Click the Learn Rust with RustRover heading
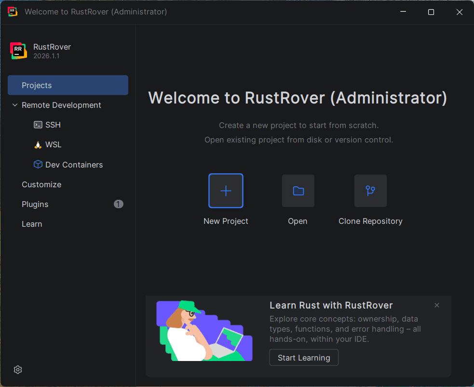474x387 pixels. [x=331, y=305]
